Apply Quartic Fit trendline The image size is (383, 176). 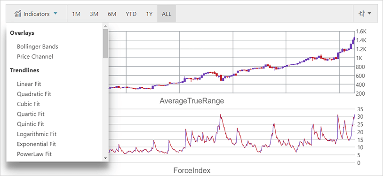point(31,114)
